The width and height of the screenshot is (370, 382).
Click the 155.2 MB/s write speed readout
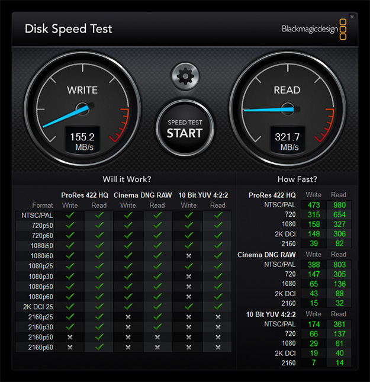click(82, 141)
